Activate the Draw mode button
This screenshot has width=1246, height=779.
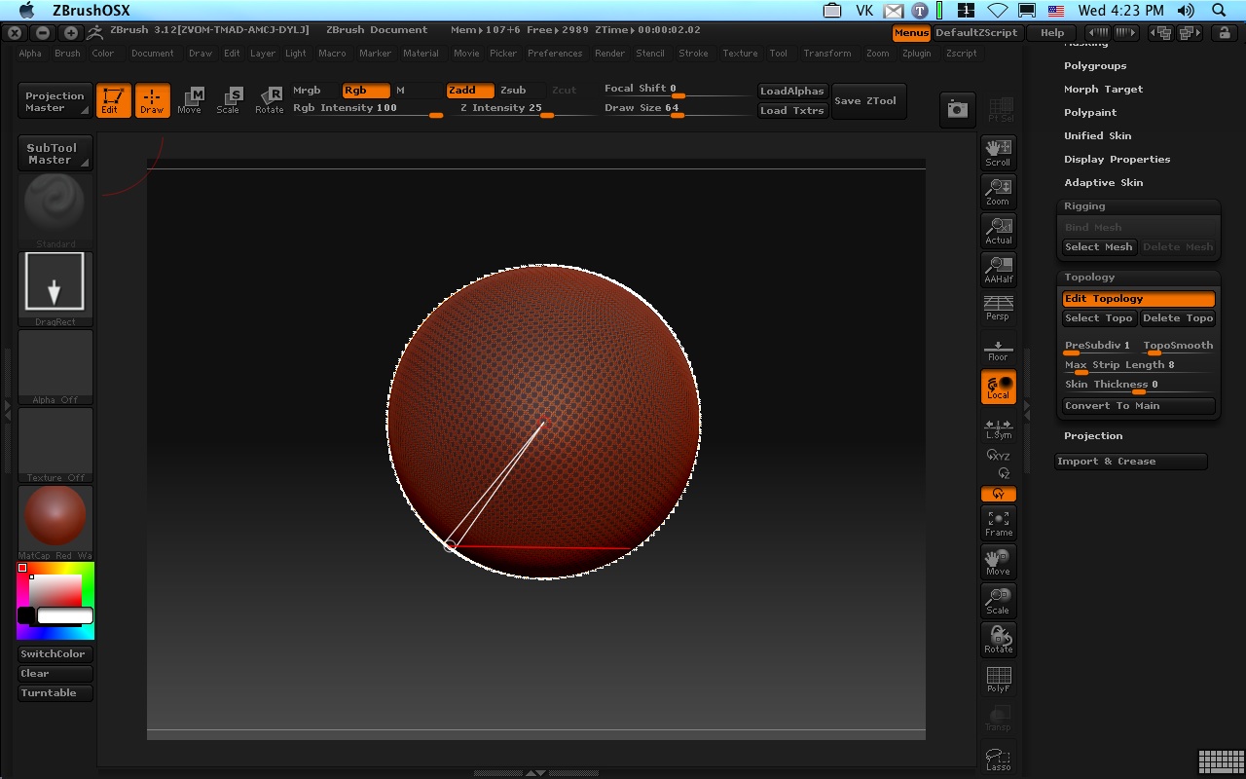click(x=152, y=100)
